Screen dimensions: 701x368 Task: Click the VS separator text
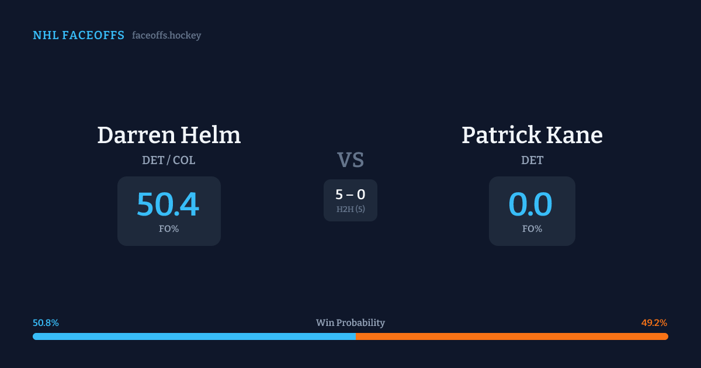pyautogui.click(x=350, y=159)
